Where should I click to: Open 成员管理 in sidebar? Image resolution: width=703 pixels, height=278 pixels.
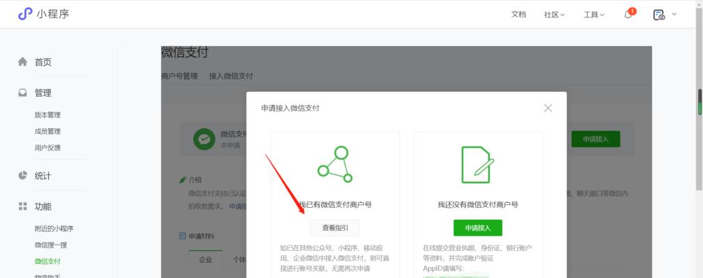point(47,131)
